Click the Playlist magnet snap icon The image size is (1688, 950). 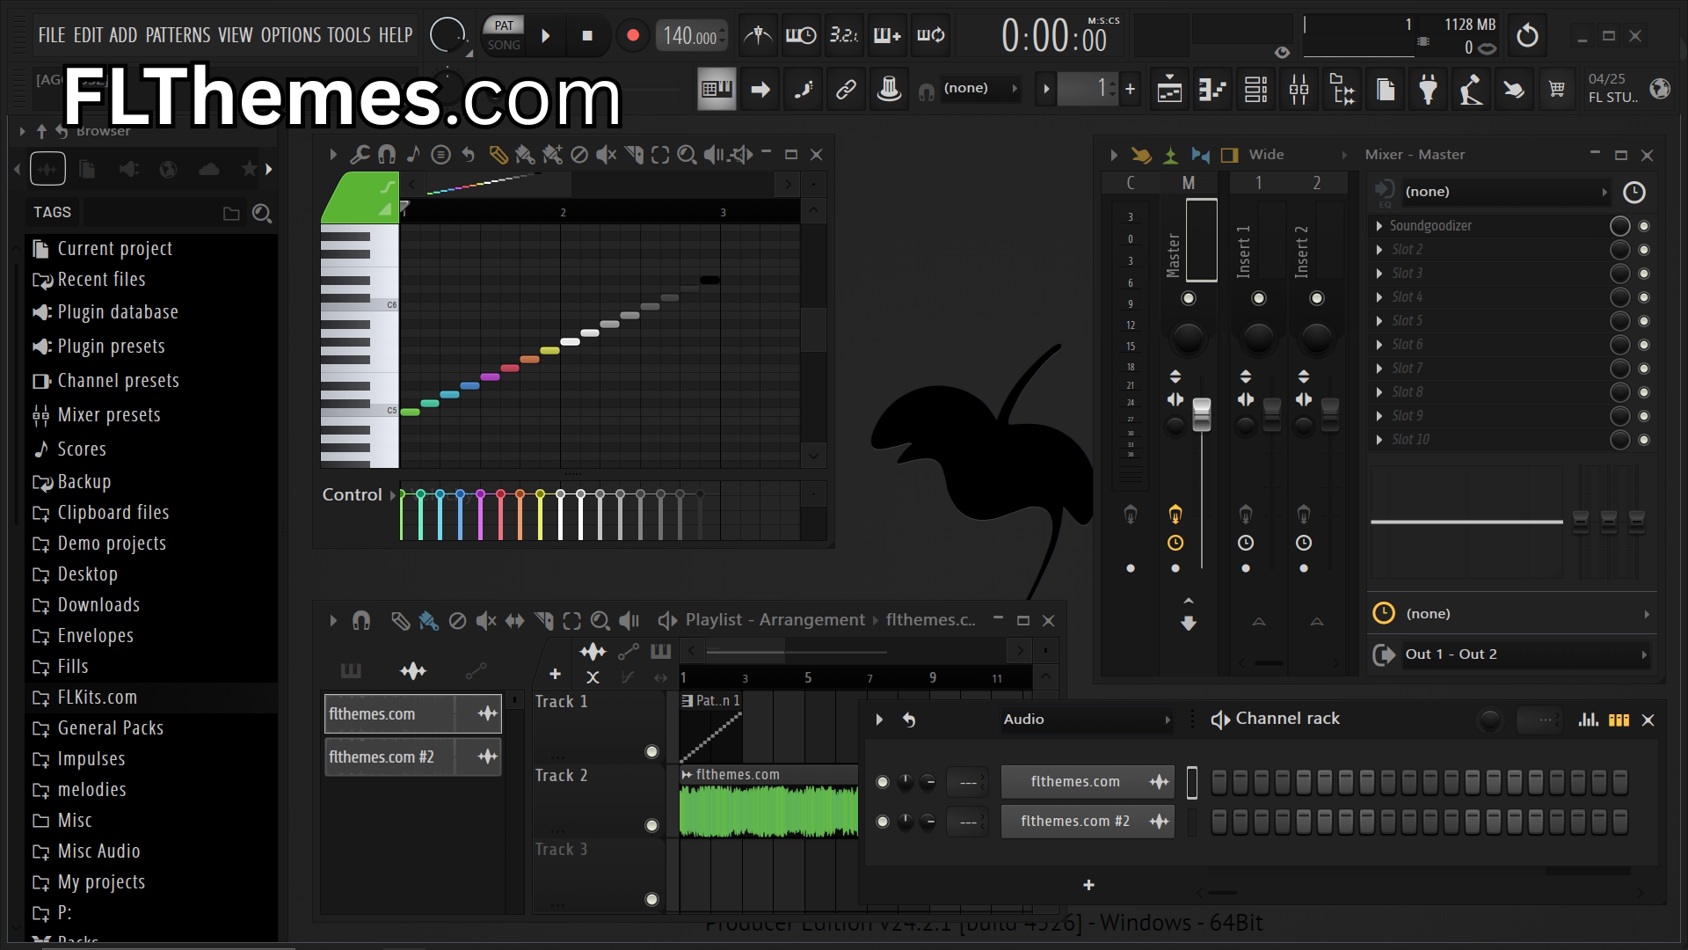click(360, 621)
